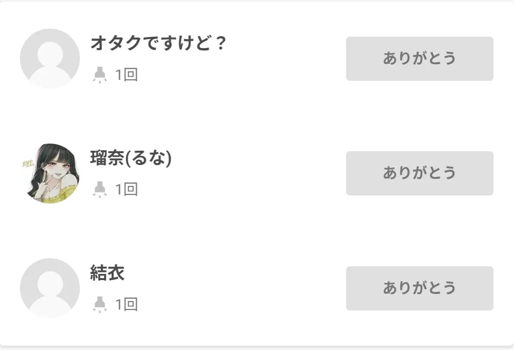Click the default avatar beside 結衣
The width and height of the screenshot is (514, 350).
[49, 288]
